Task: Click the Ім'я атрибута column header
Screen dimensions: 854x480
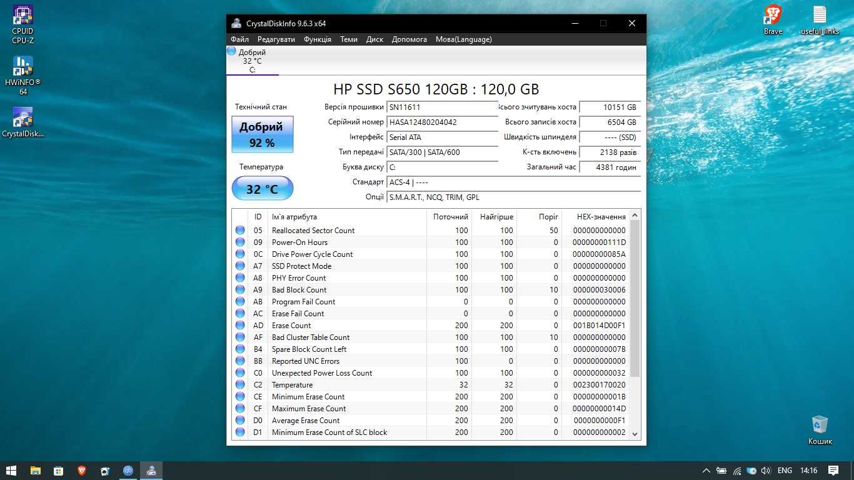Action: coord(347,217)
